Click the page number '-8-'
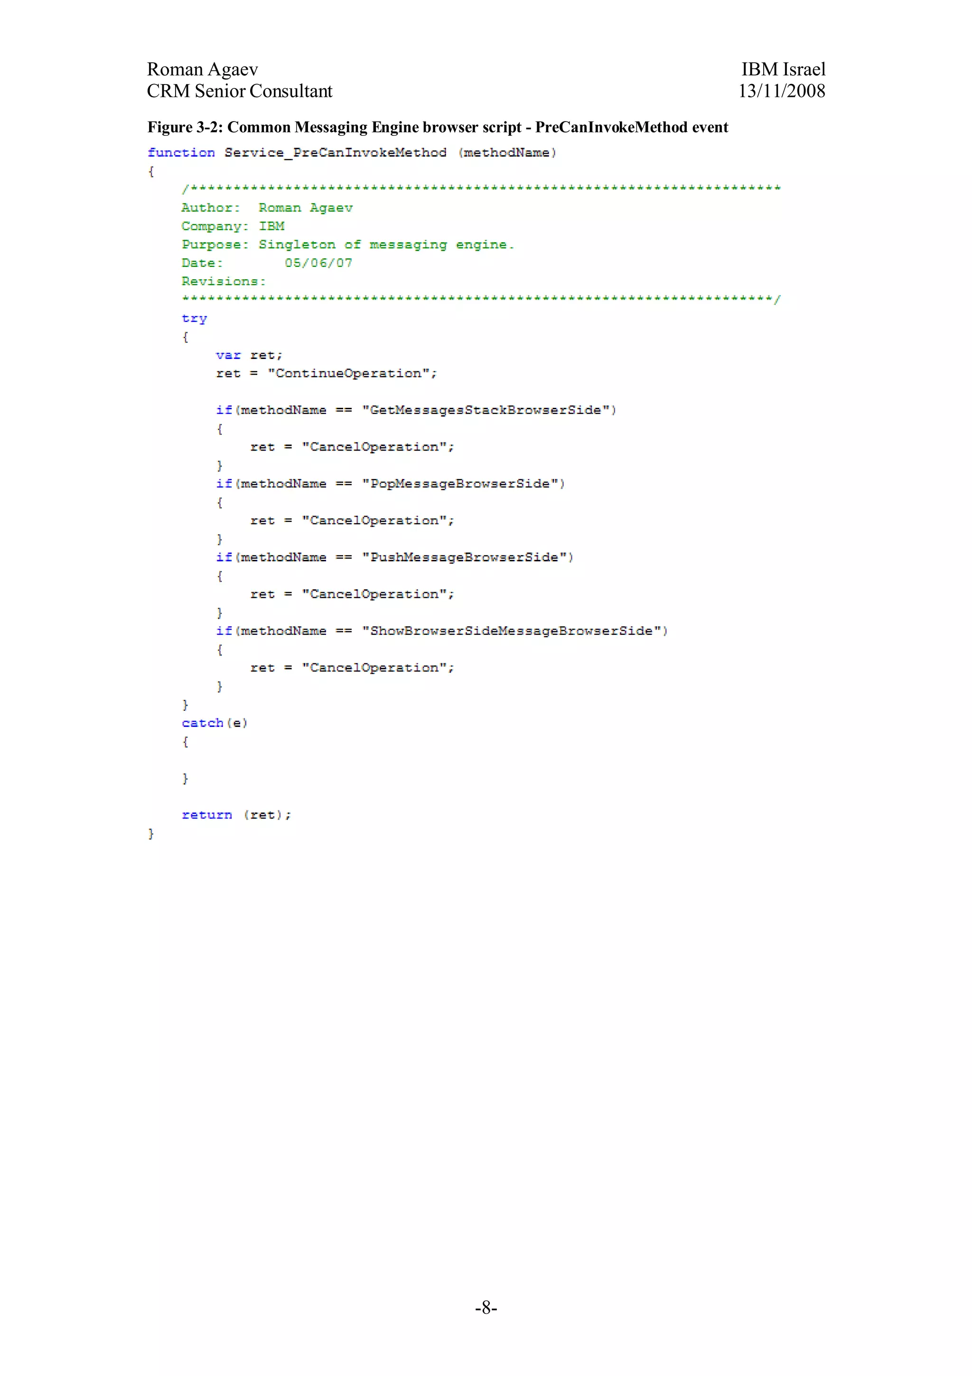The image size is (972, 1376). pos(486,1307)
